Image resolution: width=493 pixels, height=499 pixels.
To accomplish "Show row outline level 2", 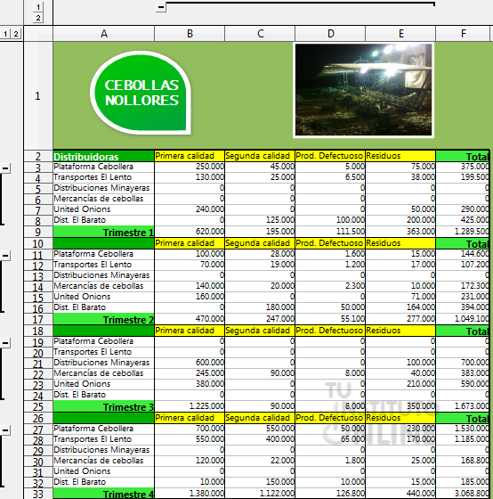I will pos(16,34).
